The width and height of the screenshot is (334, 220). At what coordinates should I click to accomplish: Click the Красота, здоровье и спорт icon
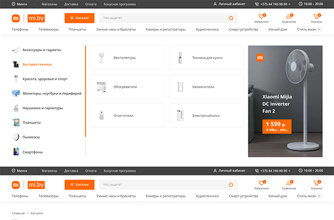pos(16,79)
